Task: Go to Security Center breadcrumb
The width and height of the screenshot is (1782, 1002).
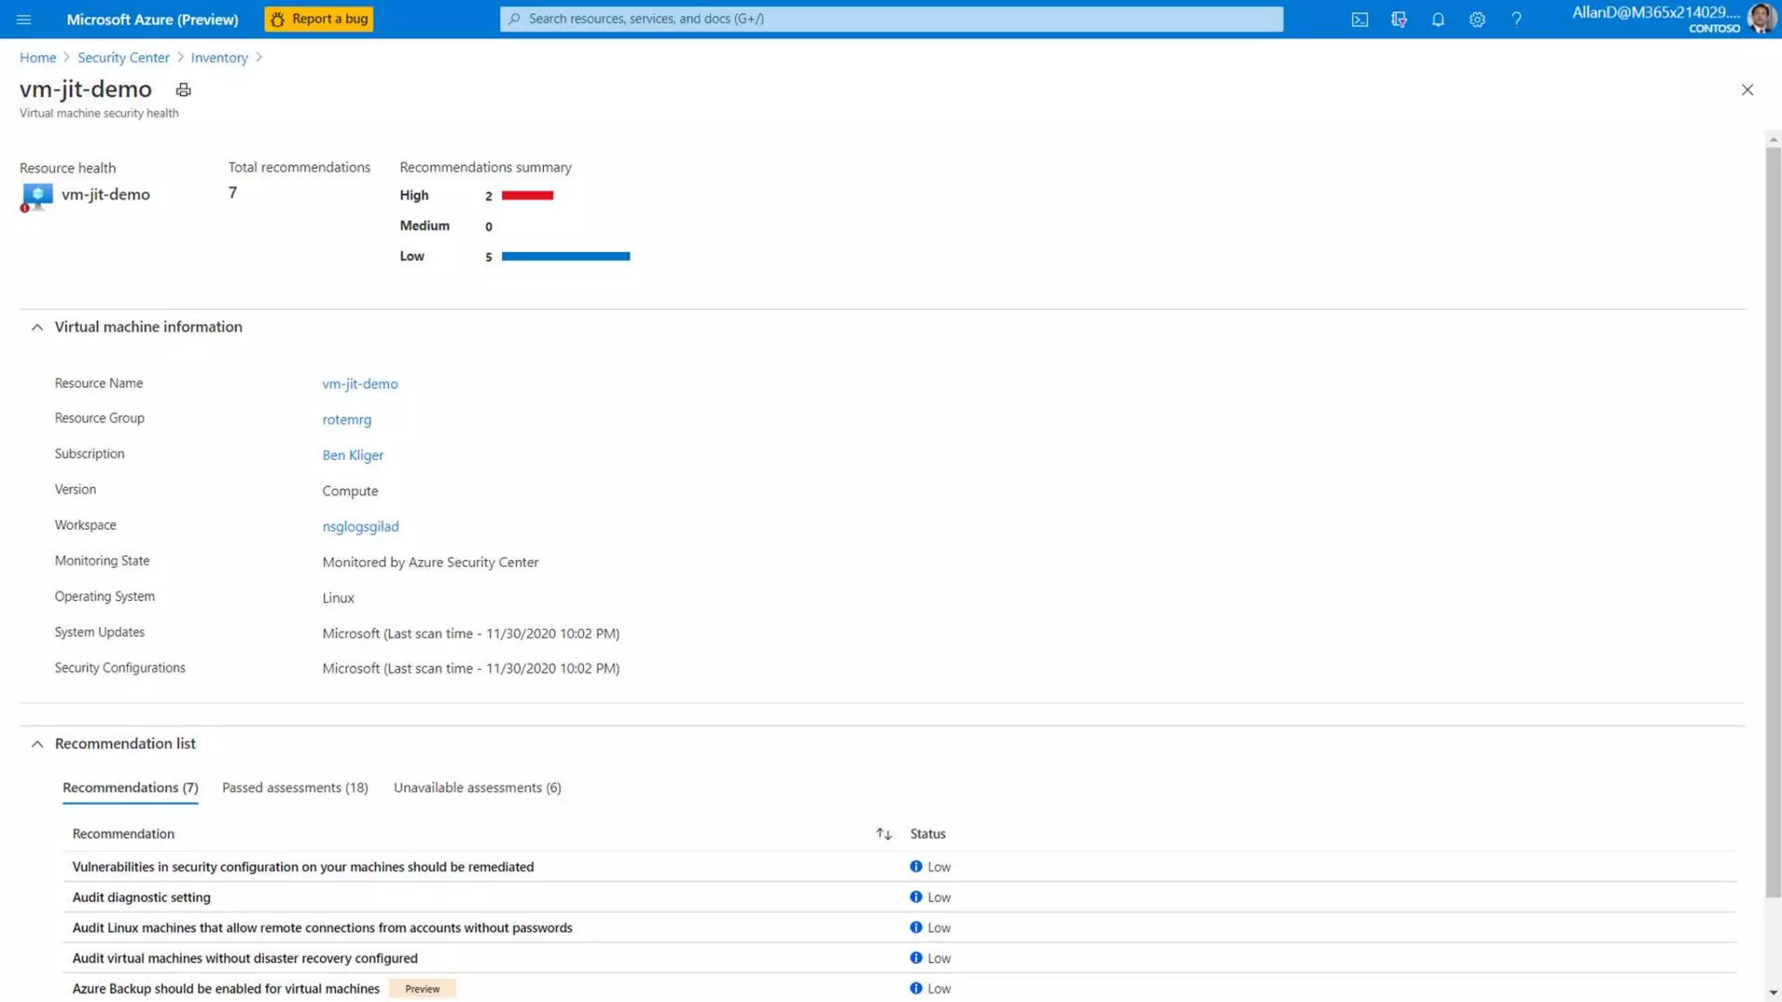Action: tap(123, 57)
